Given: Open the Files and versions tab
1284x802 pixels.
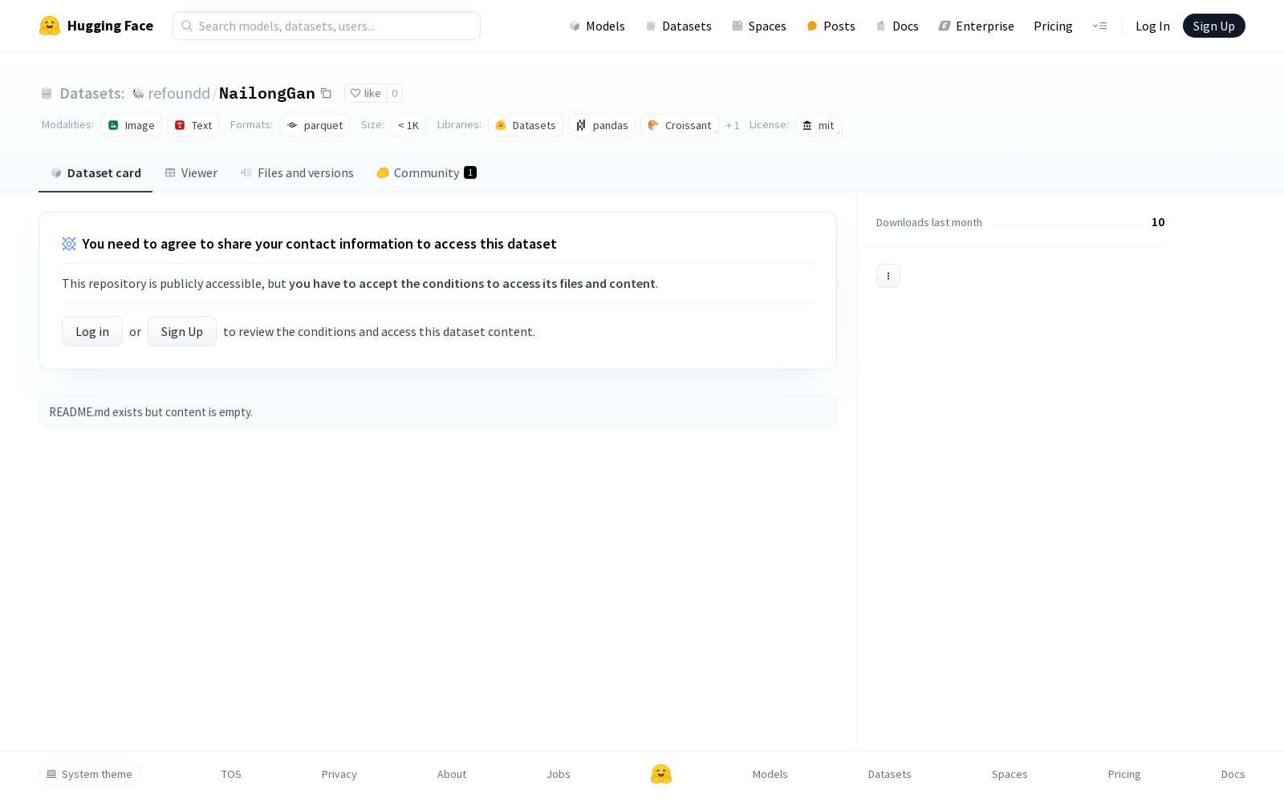Looking at the screenshot, I should click(x=297, y=172).
